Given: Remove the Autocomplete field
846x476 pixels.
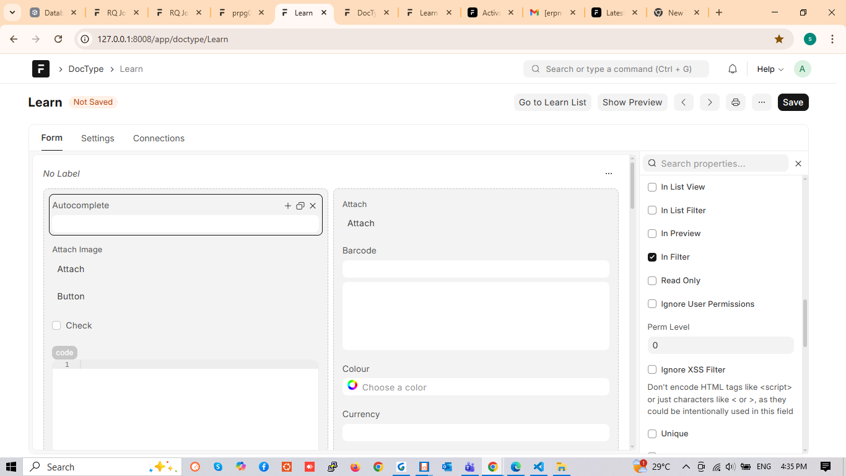Looking at the screenshot, I should point(313,206).
